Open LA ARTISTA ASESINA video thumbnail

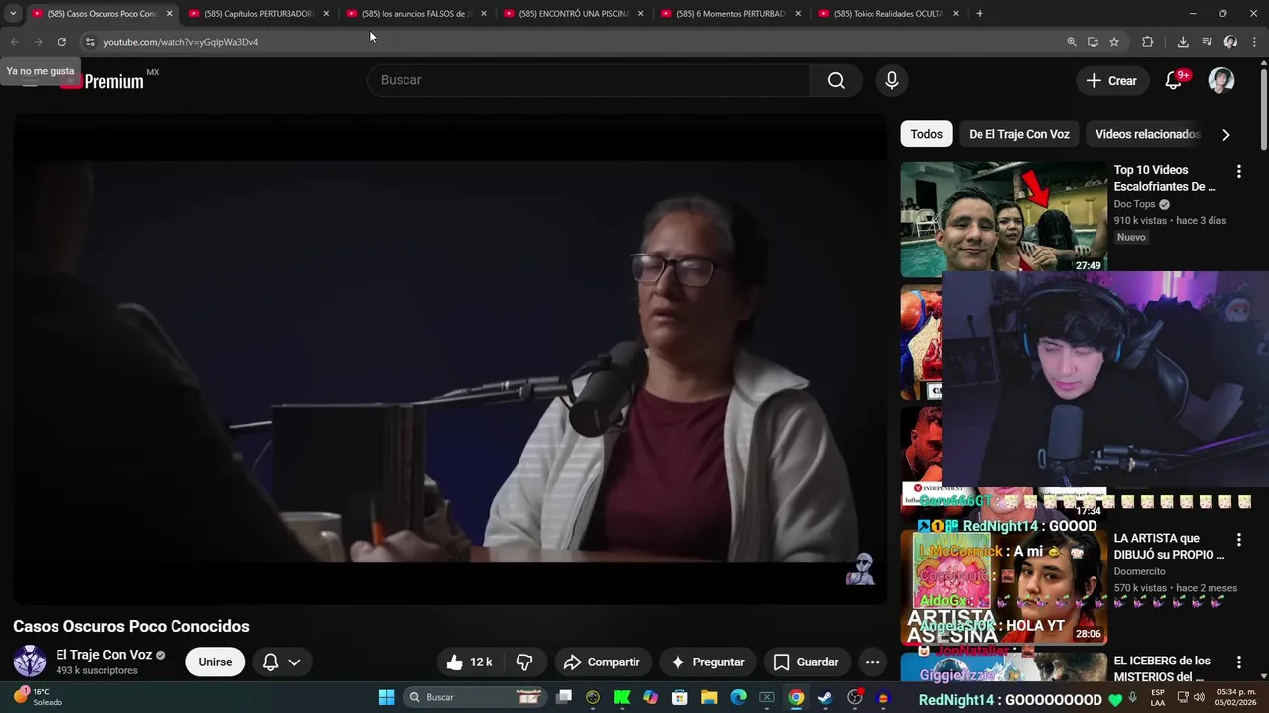point(1004,587)
